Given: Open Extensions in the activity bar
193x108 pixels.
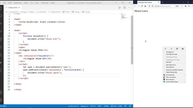Looking at the screenshot, I should 1,39.
